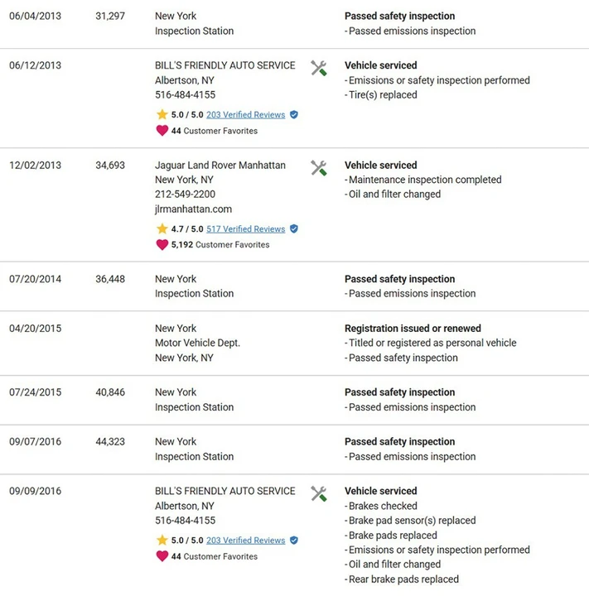Open 203 Verified Reviews link in 09/09/2016 entry
The width and height of the screenshot is (589, 596).
(x=245, y=541)
